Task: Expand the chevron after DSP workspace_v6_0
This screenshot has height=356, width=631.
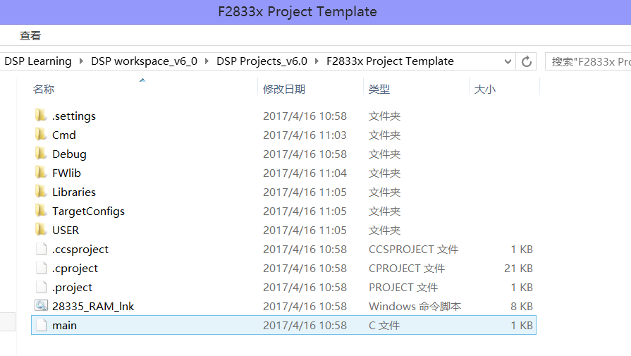Action: tap(207, 61)
